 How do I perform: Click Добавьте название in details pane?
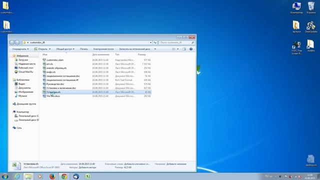[x=176, y=164]
